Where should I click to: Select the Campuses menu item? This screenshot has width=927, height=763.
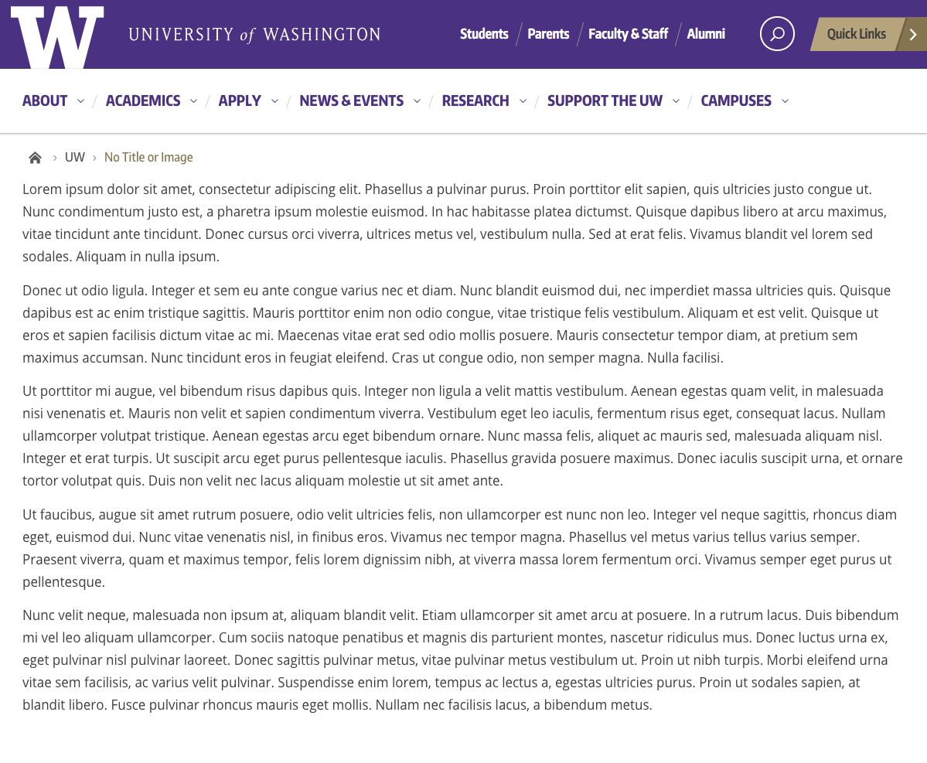point(735,100)
